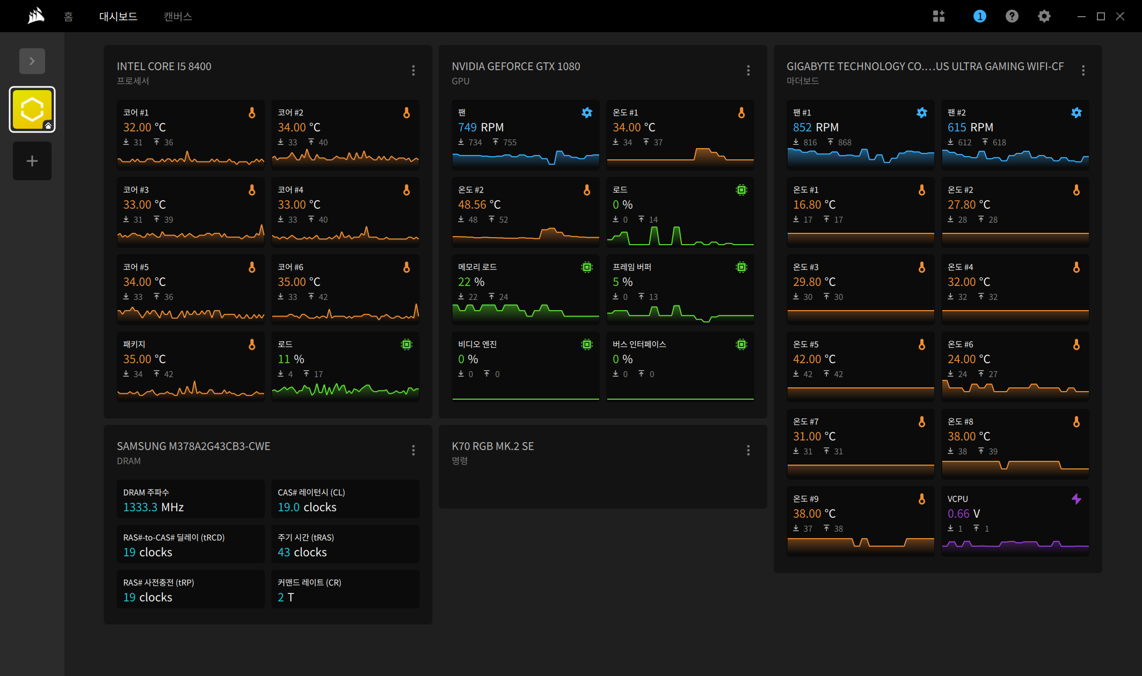This screenshot has height=676, width=1142.
Task: Click the thermometer icon on motherboard 온도 #8
Action: pos(1076,422)
